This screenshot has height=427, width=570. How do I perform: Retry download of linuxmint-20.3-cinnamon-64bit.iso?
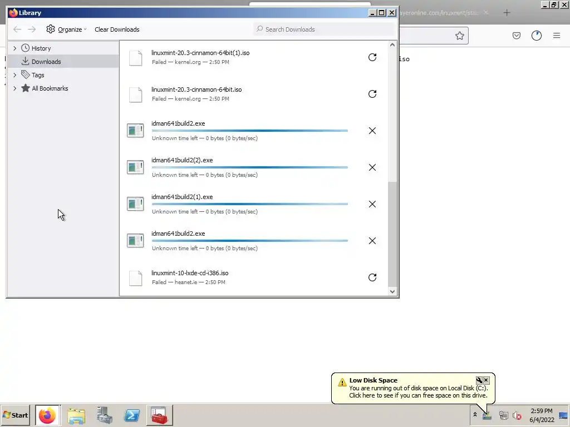pos(372,94)
